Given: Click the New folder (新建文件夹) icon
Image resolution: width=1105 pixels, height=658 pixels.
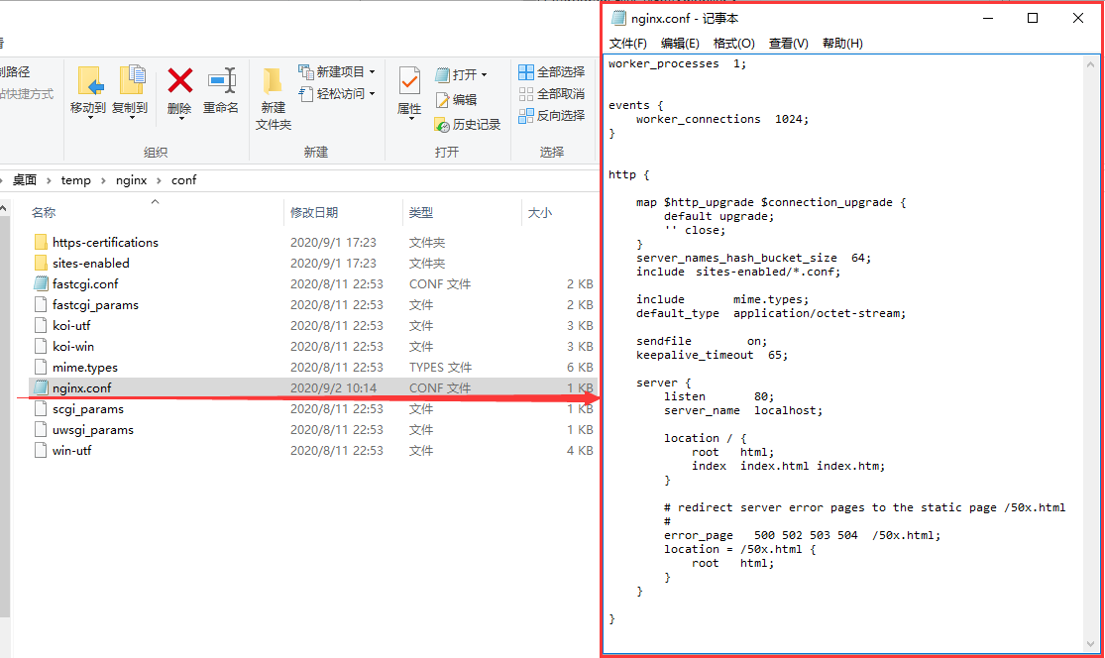Looking at the screenshot, I should click(273, 81).
